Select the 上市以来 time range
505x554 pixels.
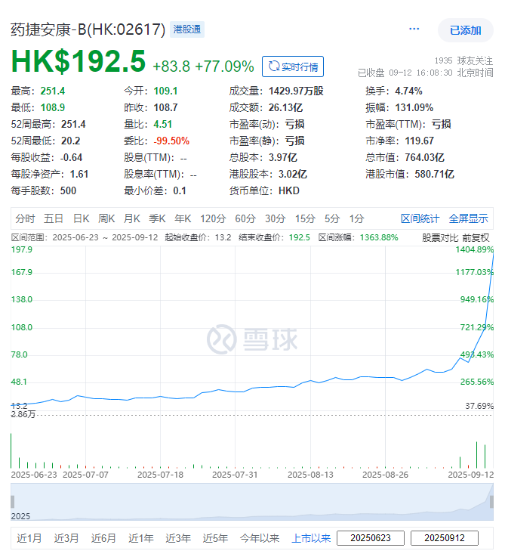311,538
